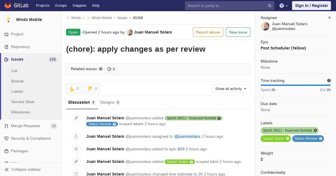Go to Service Desk
Image resolution: width=336 pixels, height=176 pixels.
click(23, 102)
